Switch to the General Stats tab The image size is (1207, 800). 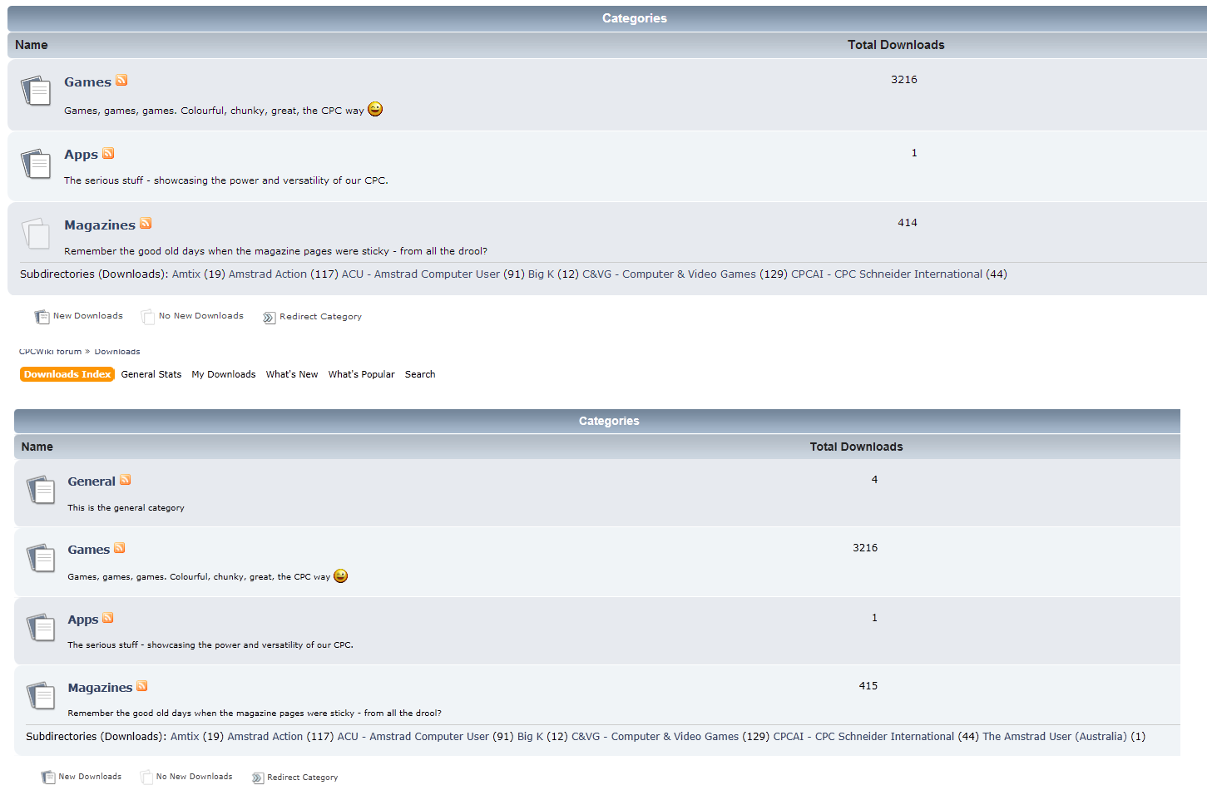coord(151,374)
